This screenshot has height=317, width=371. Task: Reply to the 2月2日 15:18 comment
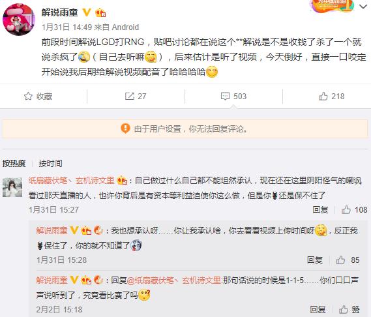pos(318,309)
